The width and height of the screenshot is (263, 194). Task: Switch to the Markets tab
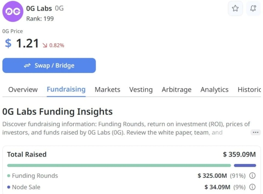(x=107, y=89)
